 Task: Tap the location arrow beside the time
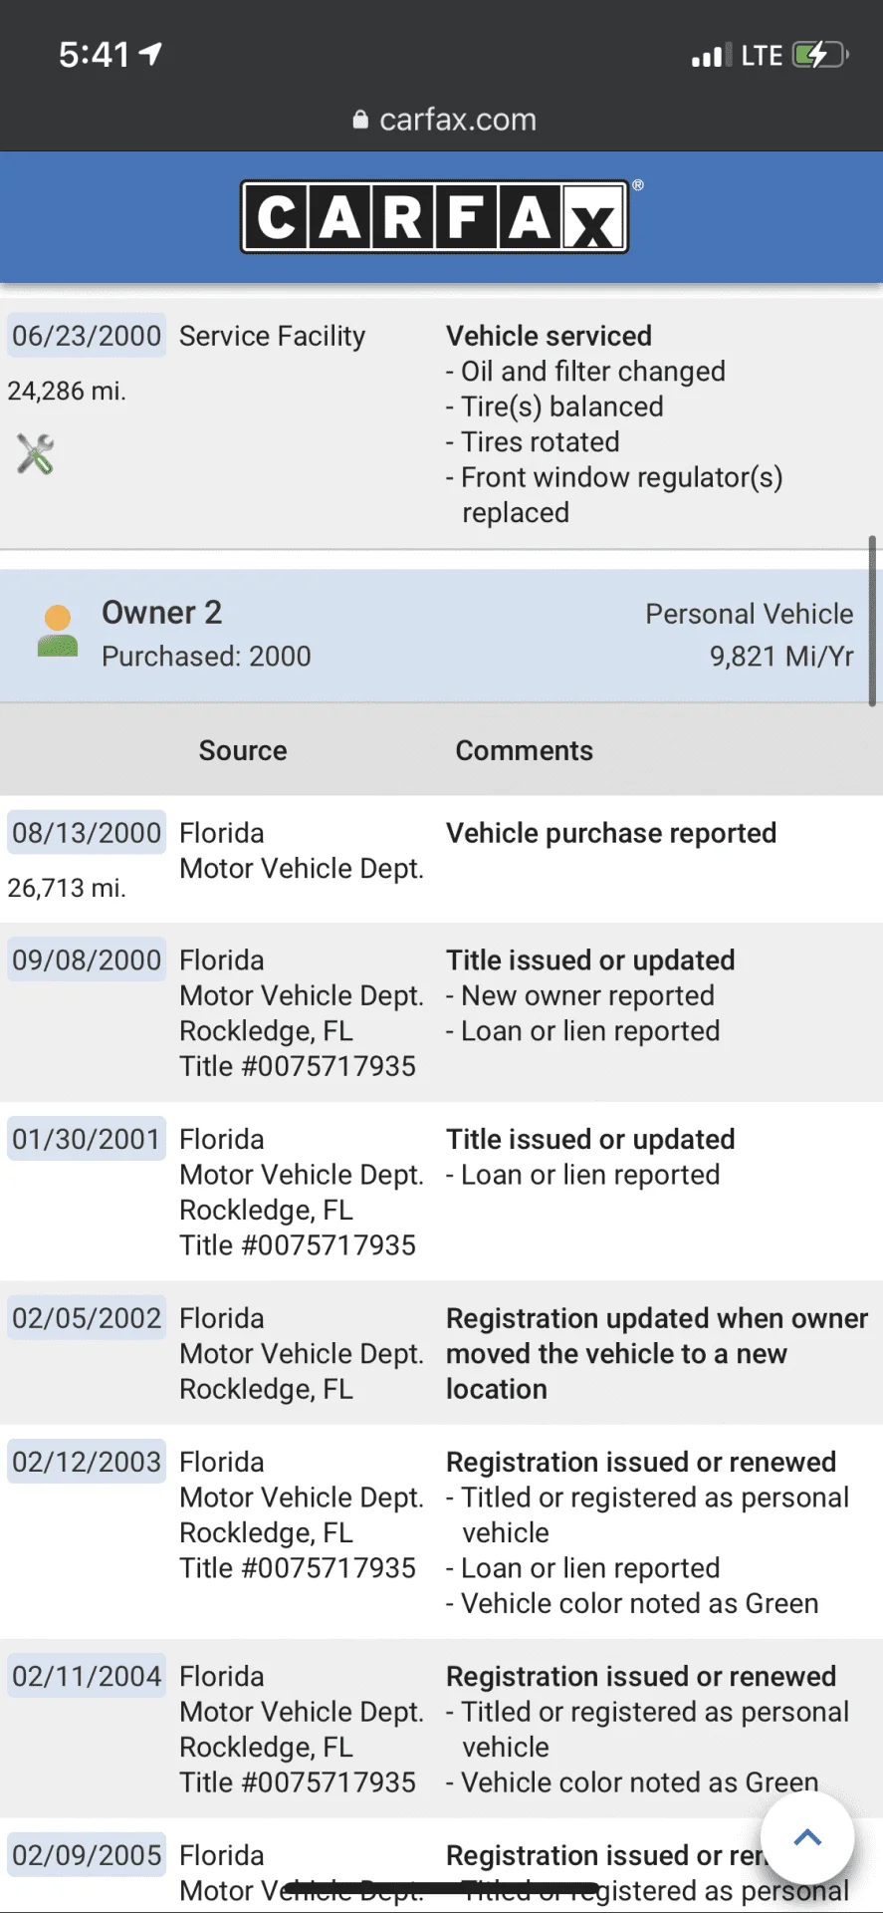150,53
